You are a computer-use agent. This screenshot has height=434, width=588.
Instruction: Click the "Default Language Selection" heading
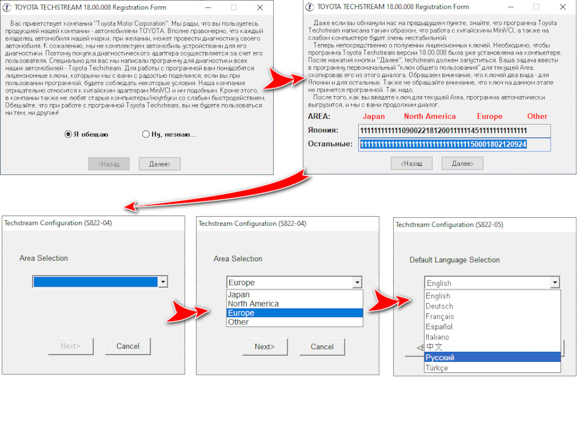(454, 260)
